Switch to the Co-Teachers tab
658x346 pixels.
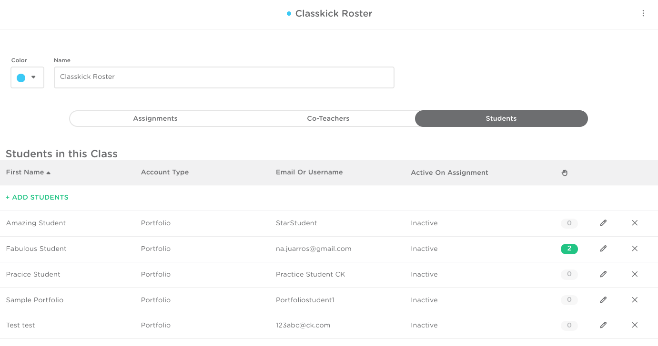tap(328, 118)
